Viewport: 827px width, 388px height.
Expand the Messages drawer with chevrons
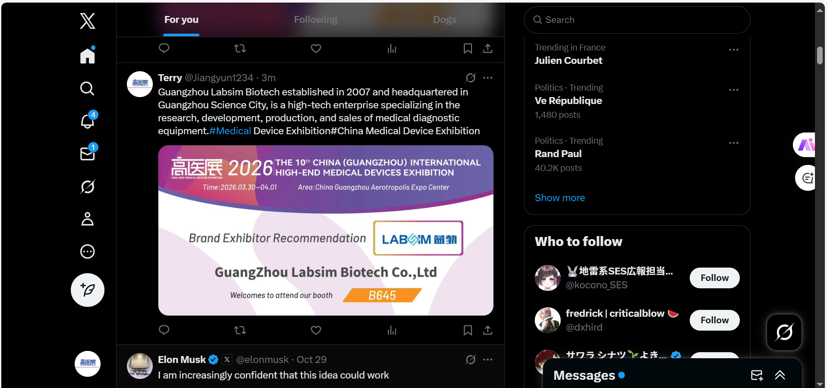(780, 375)
